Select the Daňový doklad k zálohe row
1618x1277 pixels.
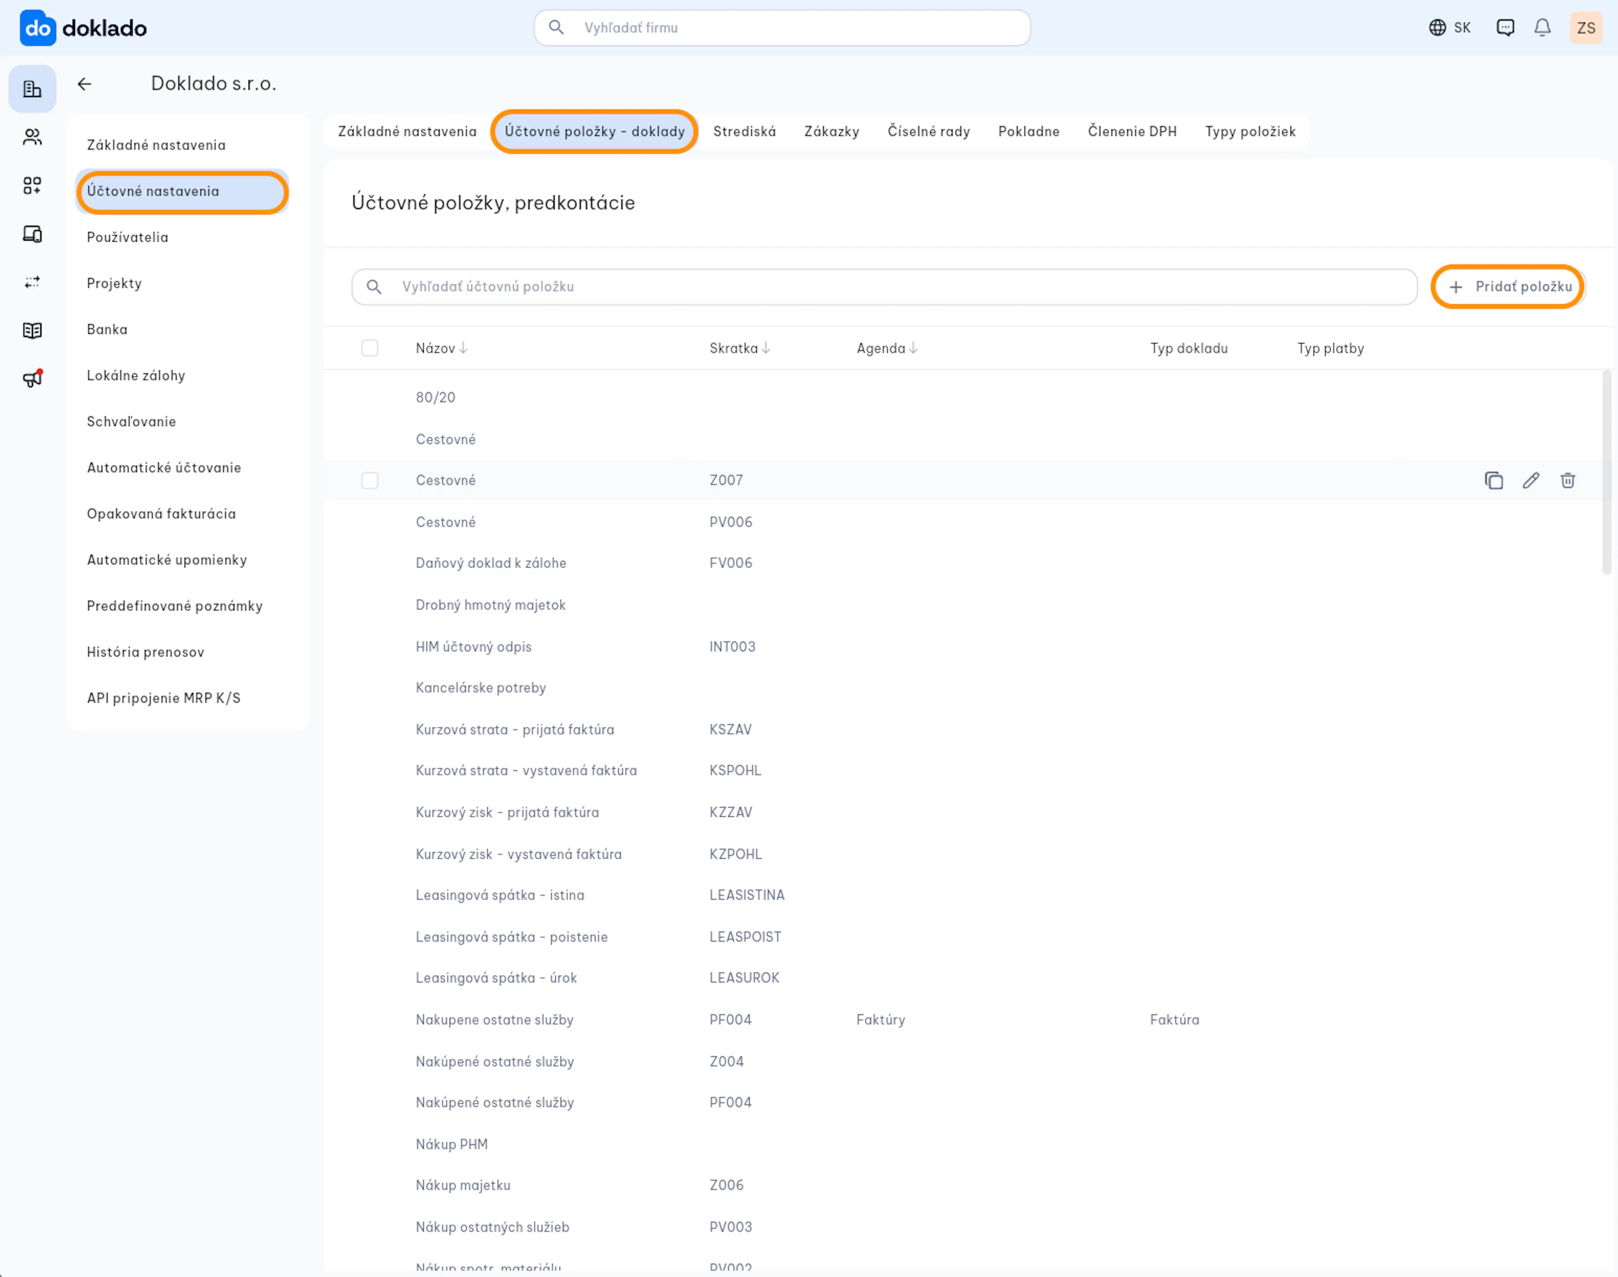962,563
